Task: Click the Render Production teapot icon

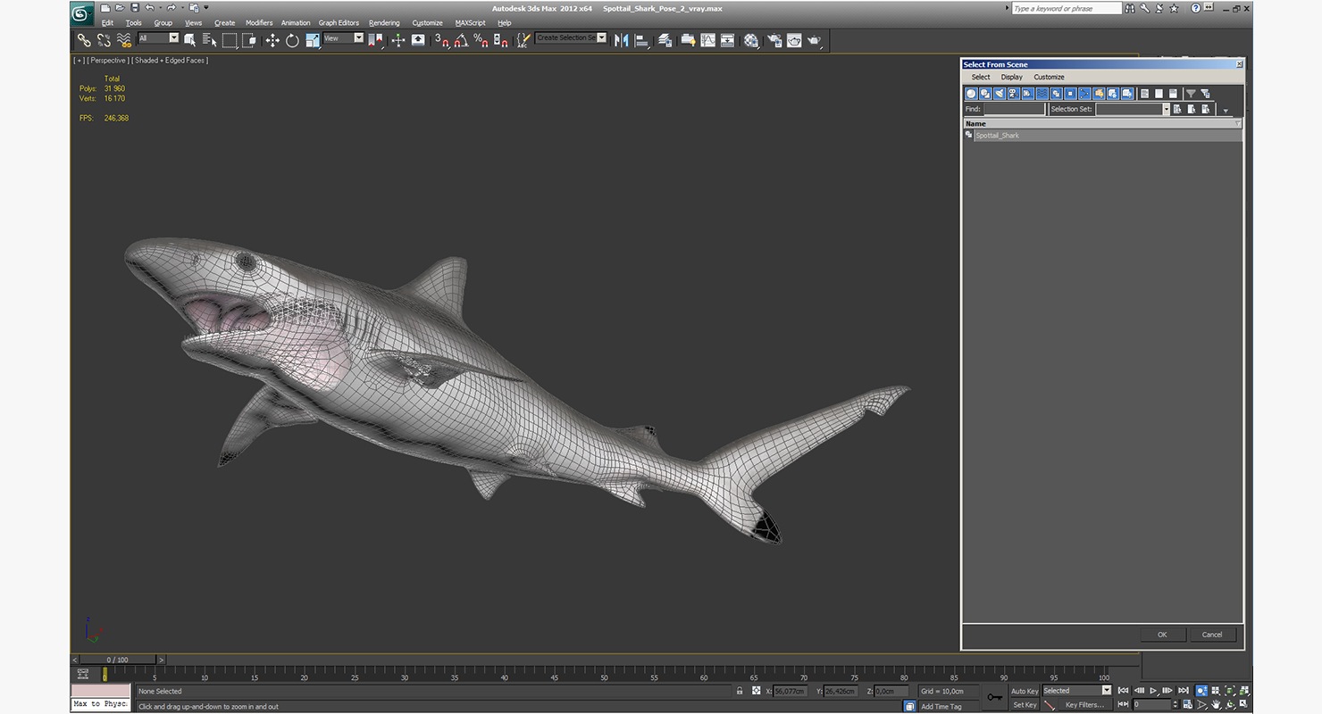Action: [814, 40]
